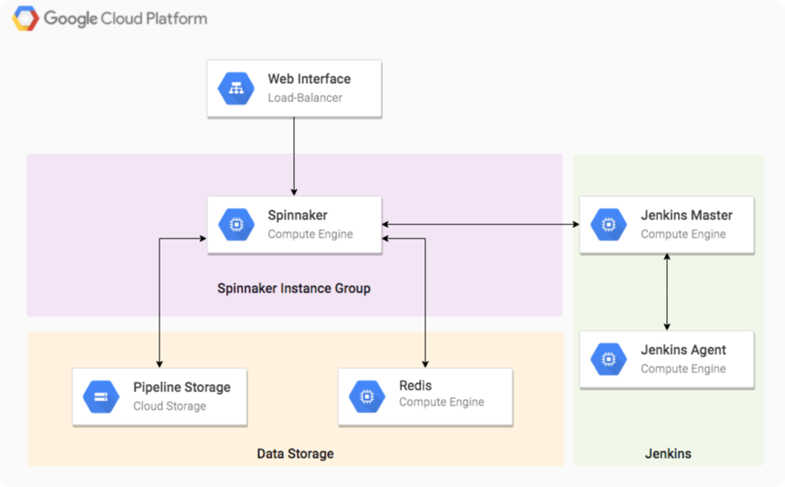Select 'Compute Engine' under Jenkins Agent

[x=684, y=369]
